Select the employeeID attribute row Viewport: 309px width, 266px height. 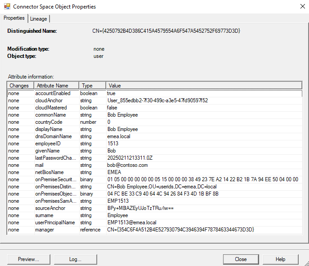click(155, 144)
